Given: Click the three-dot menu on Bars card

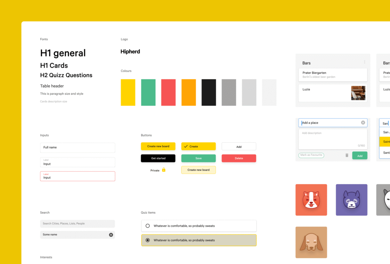Looking at the screenshot, I should point(364,62).
